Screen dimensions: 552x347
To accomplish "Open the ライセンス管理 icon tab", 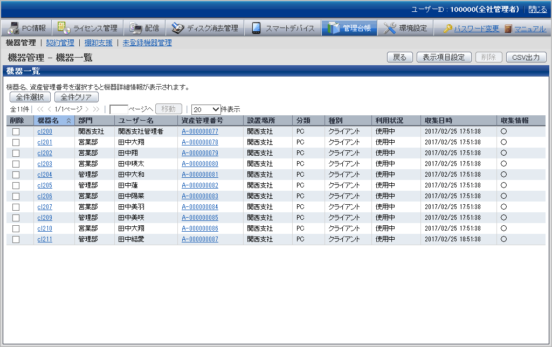I will (64, 29).
